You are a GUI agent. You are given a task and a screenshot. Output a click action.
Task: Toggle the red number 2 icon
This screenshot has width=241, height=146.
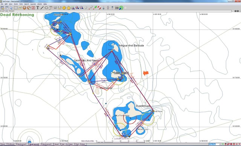(x=33, y=8)
